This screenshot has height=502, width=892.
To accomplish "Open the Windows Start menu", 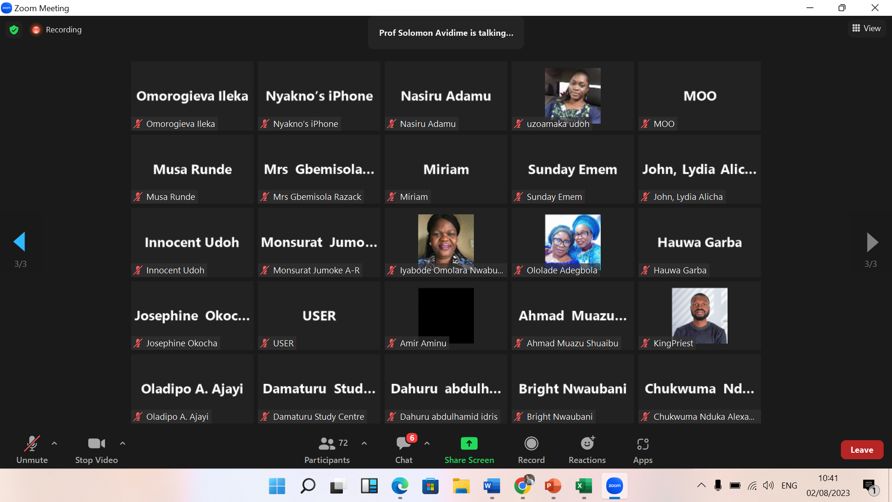I will [277, 486].
